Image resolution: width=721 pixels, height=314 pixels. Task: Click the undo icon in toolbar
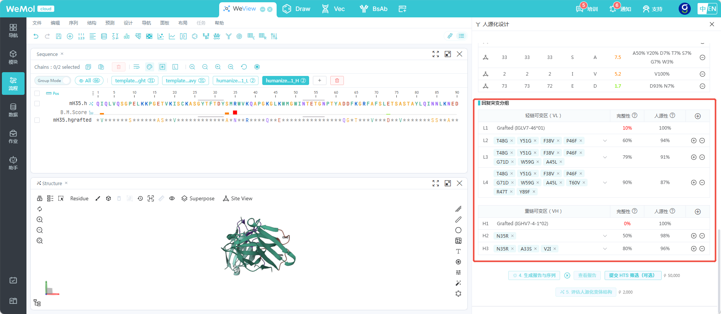36,36
